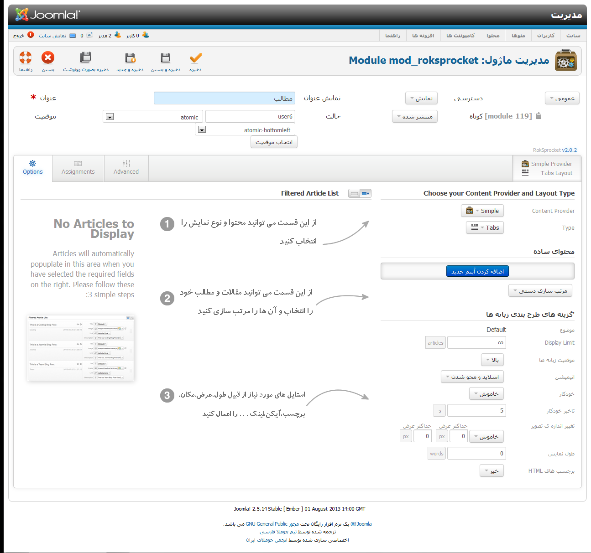Viewport: 591px width, 553px height.
Task: Click the blue Add New Item button
Action: tap(477, 271)
